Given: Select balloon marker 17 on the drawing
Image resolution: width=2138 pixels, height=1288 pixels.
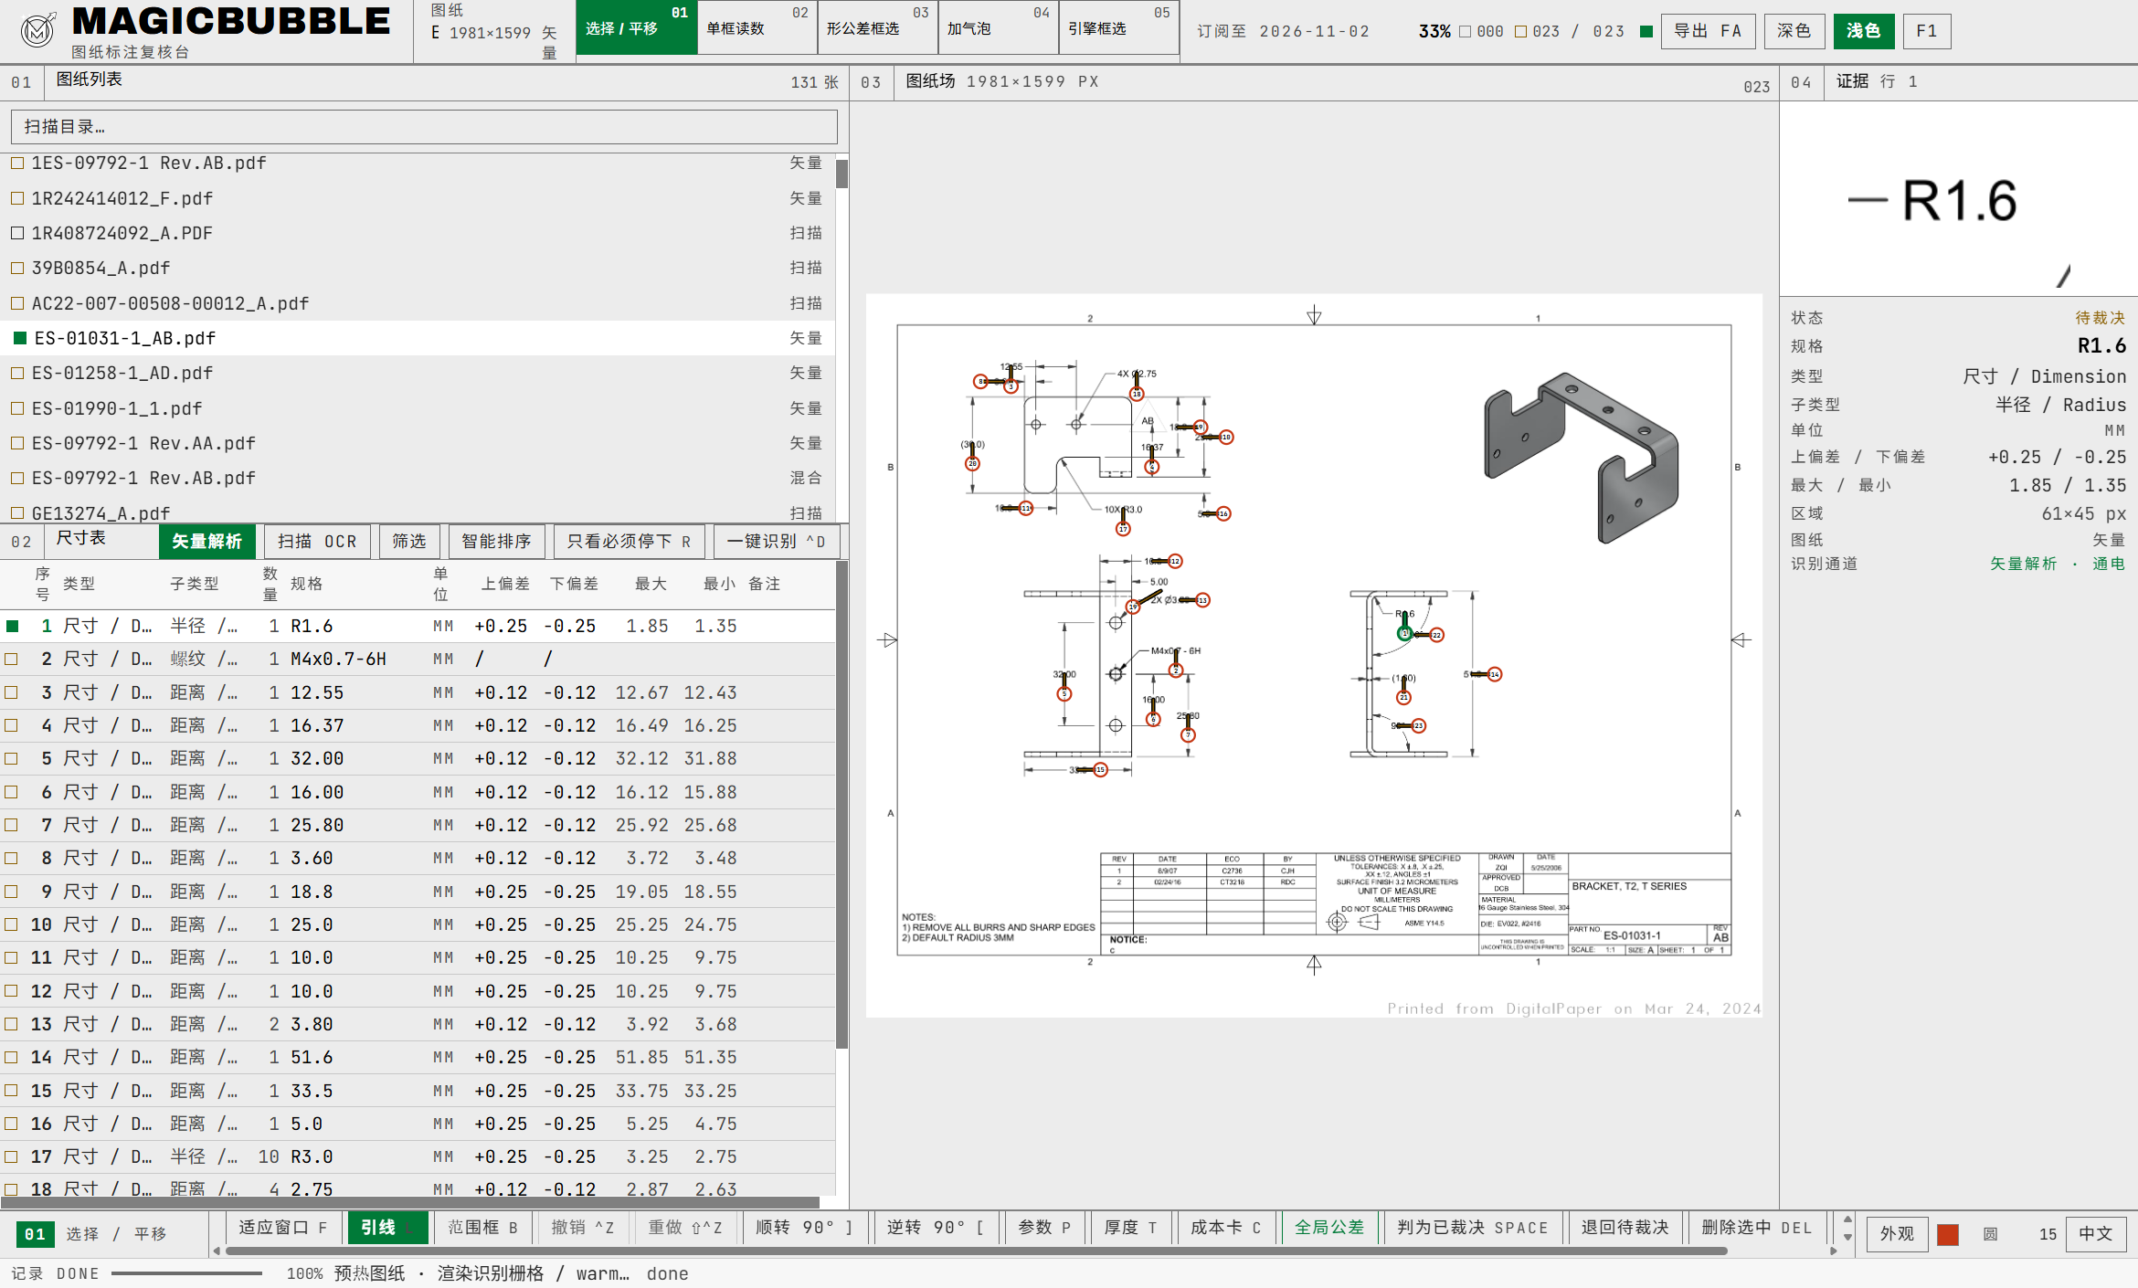Looking at the screenshot, I should (1123, 529).
